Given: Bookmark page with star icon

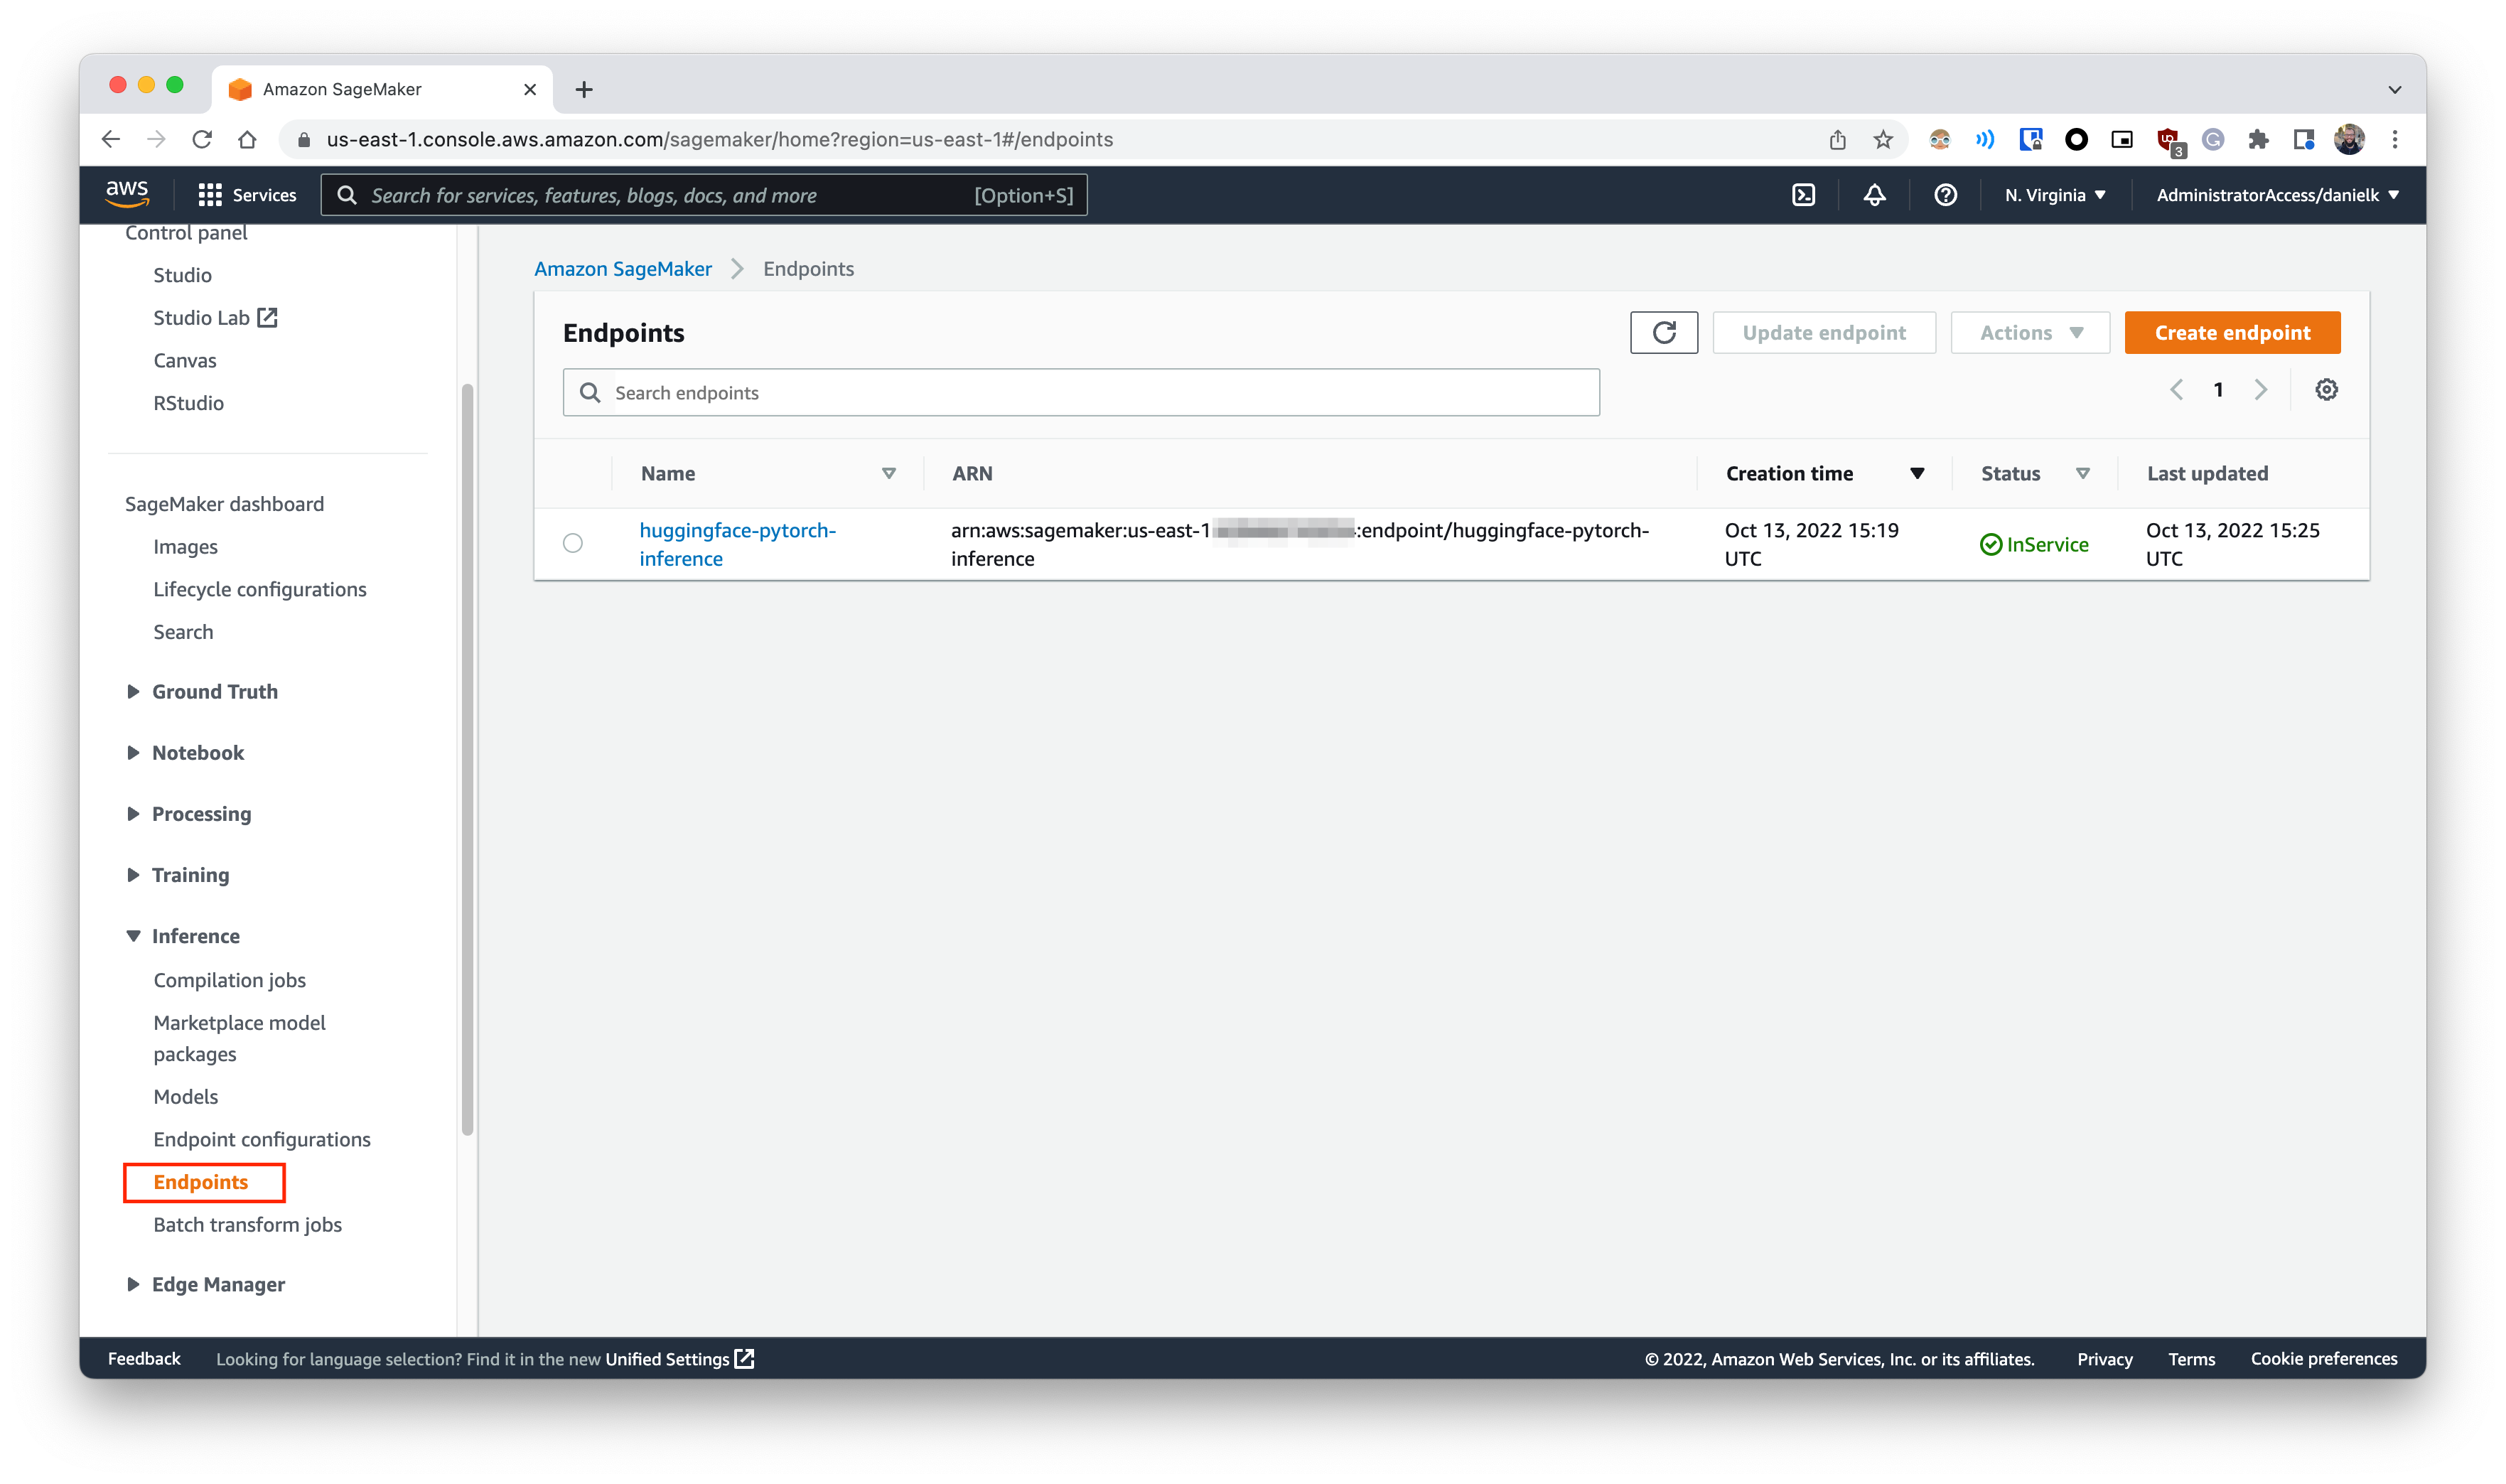Looking at the screenshot, I should click(1883, 140).
